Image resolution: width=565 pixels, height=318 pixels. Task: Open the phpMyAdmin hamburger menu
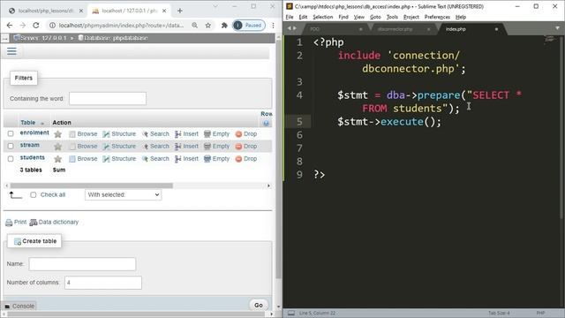11,51
